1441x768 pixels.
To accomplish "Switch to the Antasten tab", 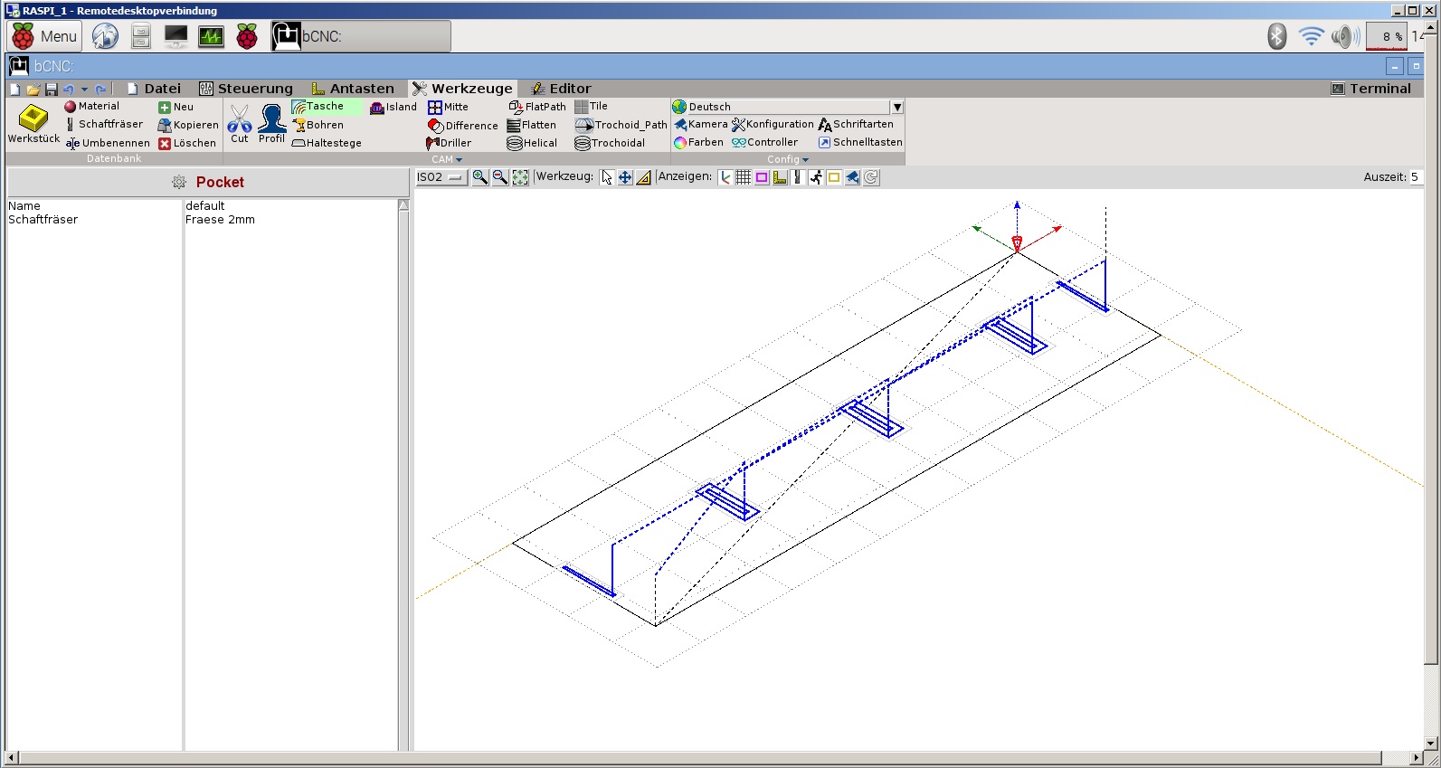I will click(353, 89).
